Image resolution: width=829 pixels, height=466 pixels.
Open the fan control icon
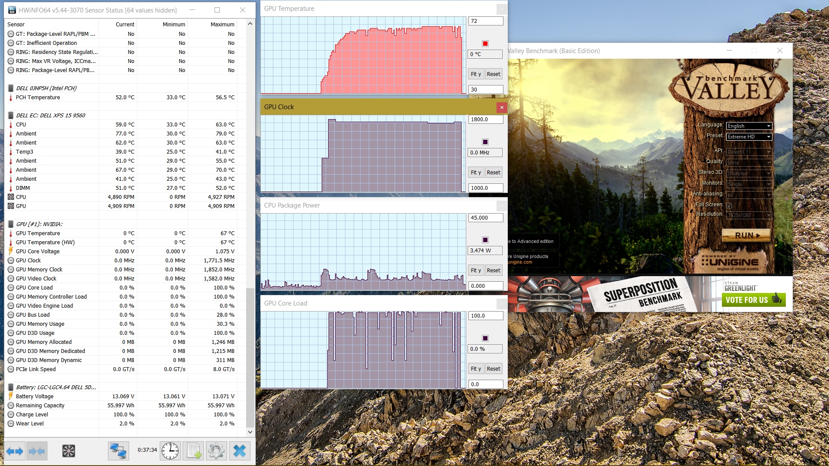[69, 451]
